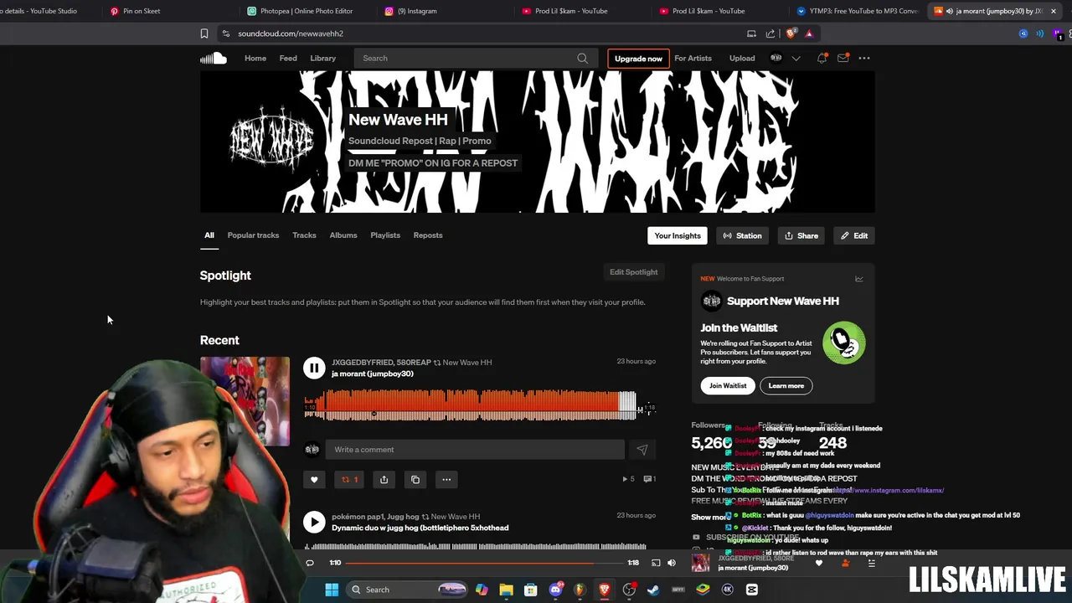This screenshot has width=1072, height=603.
Task: Click the Upgrade now button
Action: (638, 59)
